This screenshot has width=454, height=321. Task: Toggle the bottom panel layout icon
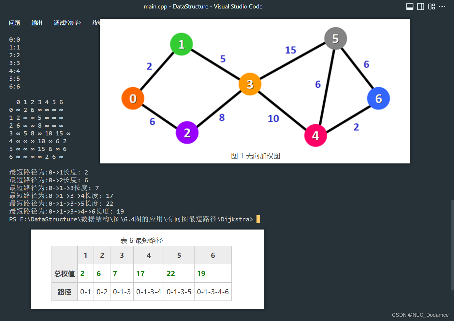(x=410, y=7)
